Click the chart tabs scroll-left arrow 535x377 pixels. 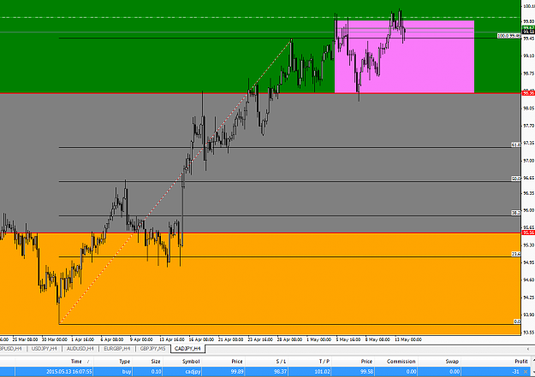click(x=528, y=349)
